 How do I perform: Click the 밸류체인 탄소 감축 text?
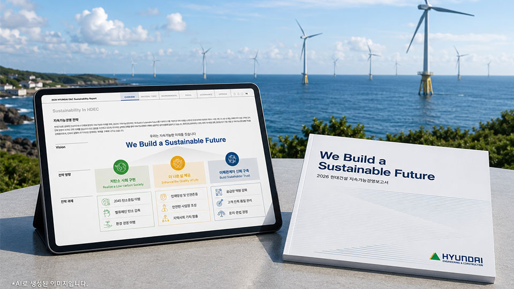click(127, 211)
